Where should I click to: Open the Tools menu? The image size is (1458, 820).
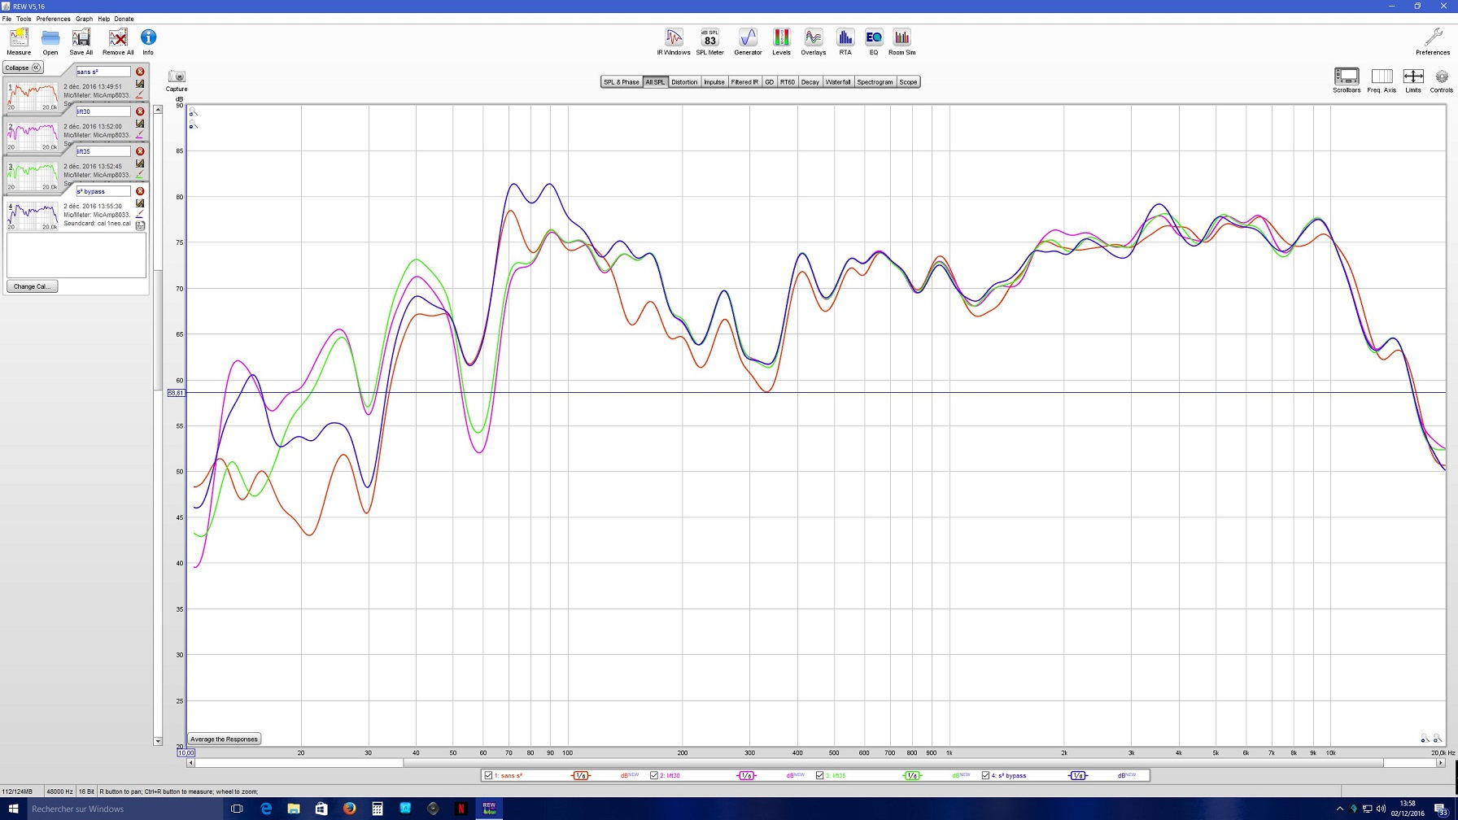(x=24, y=19)
